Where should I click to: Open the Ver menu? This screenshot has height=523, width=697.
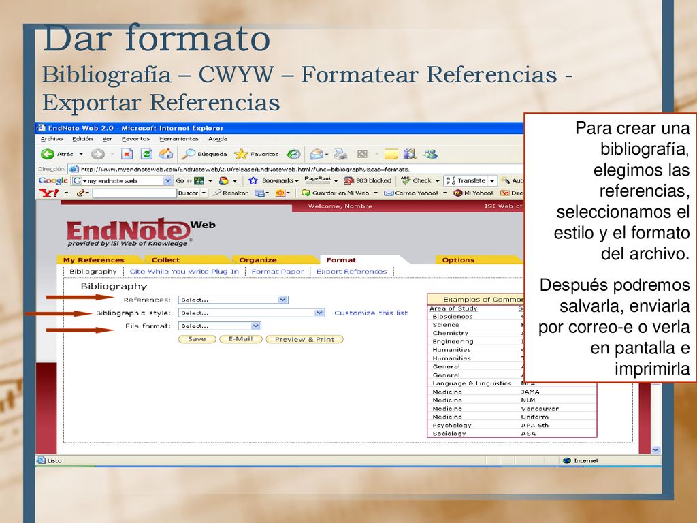pyautogui.click(x=107, y=139)
